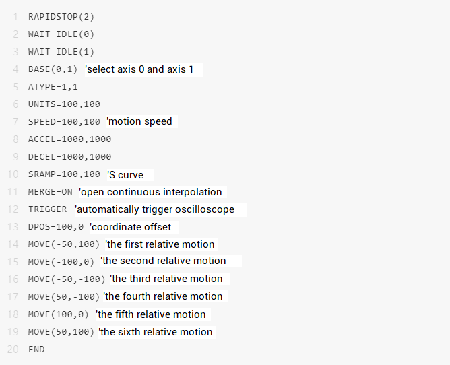The height and width of the screenshot is (365, 450).
Task: Click the 'the second relative motion' comment
Action: coord(164,261)
